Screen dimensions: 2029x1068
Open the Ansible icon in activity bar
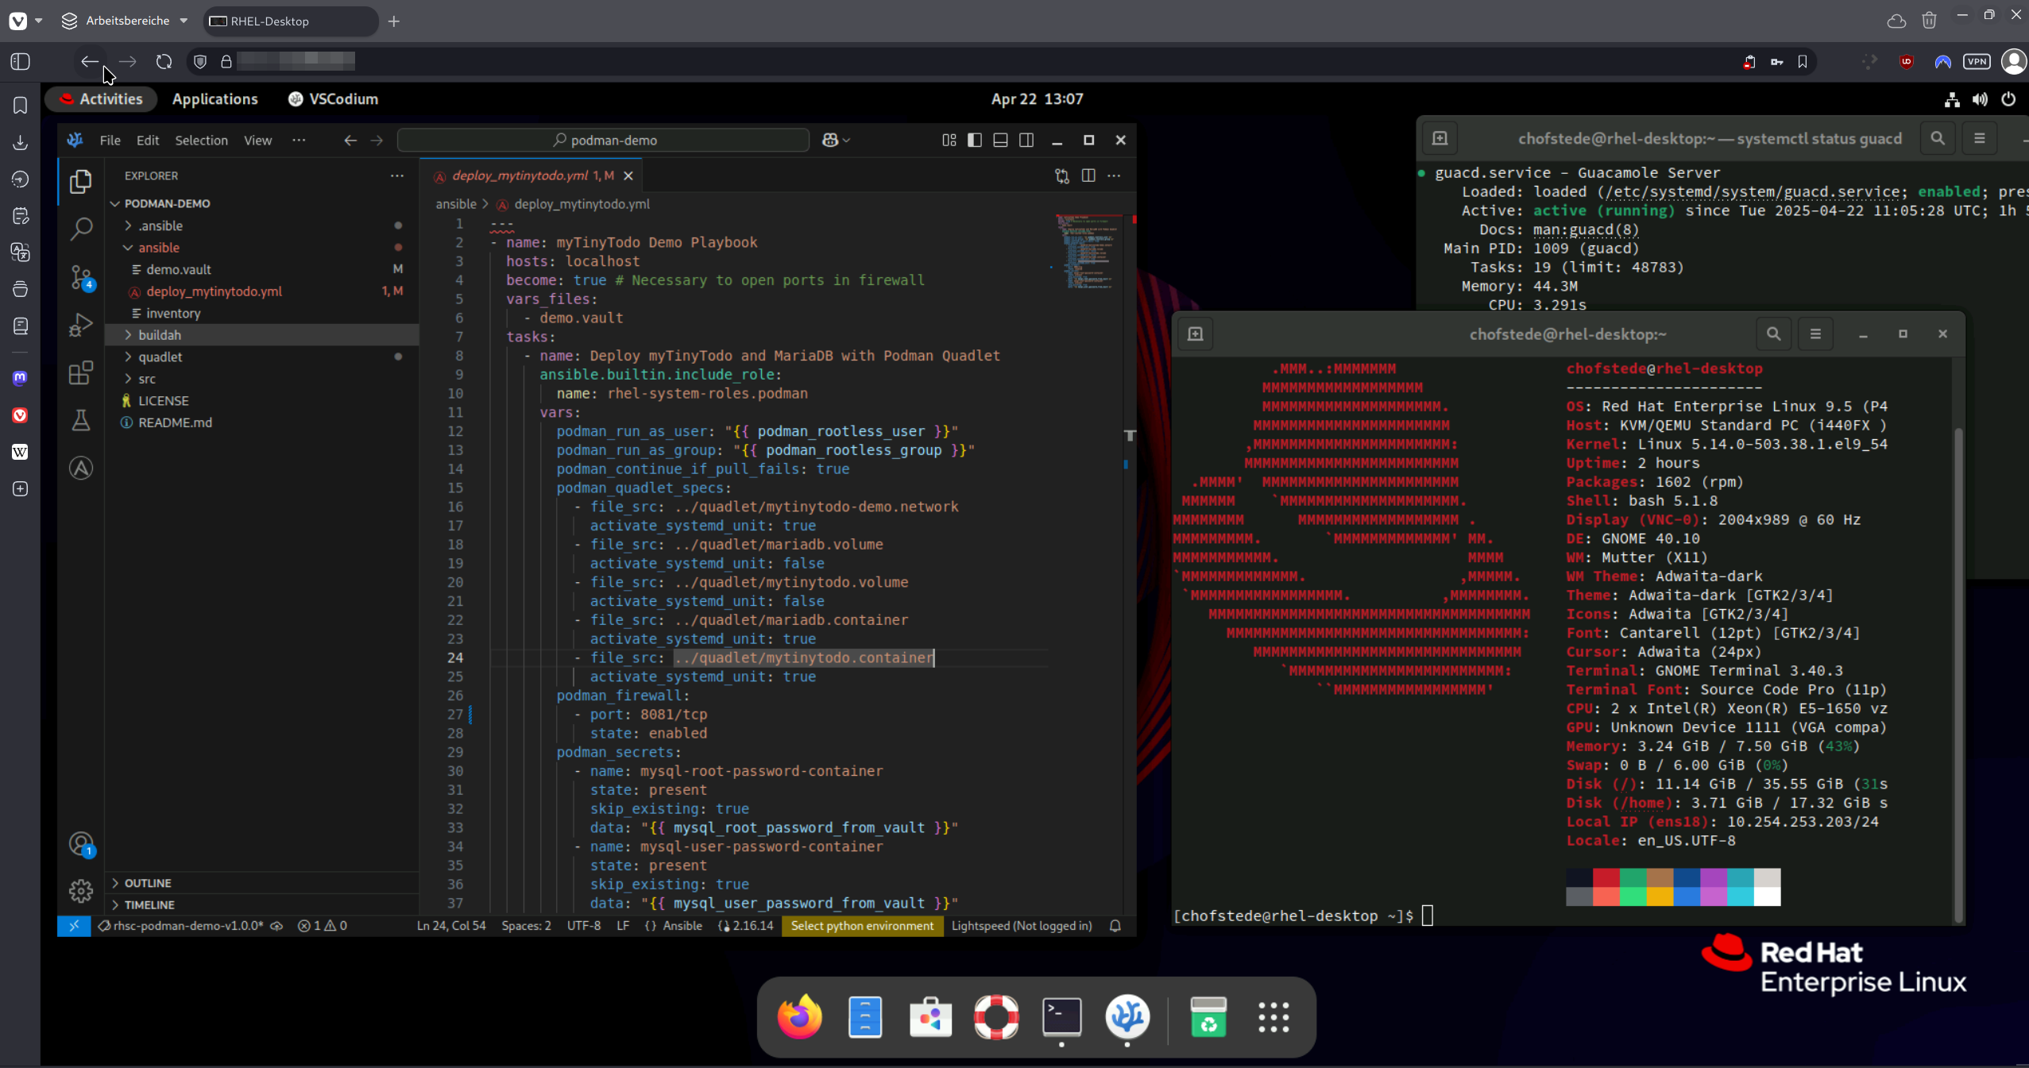click(80, 468)
